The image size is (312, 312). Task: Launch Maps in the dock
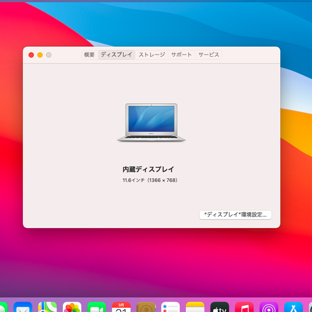pos(47,307)
